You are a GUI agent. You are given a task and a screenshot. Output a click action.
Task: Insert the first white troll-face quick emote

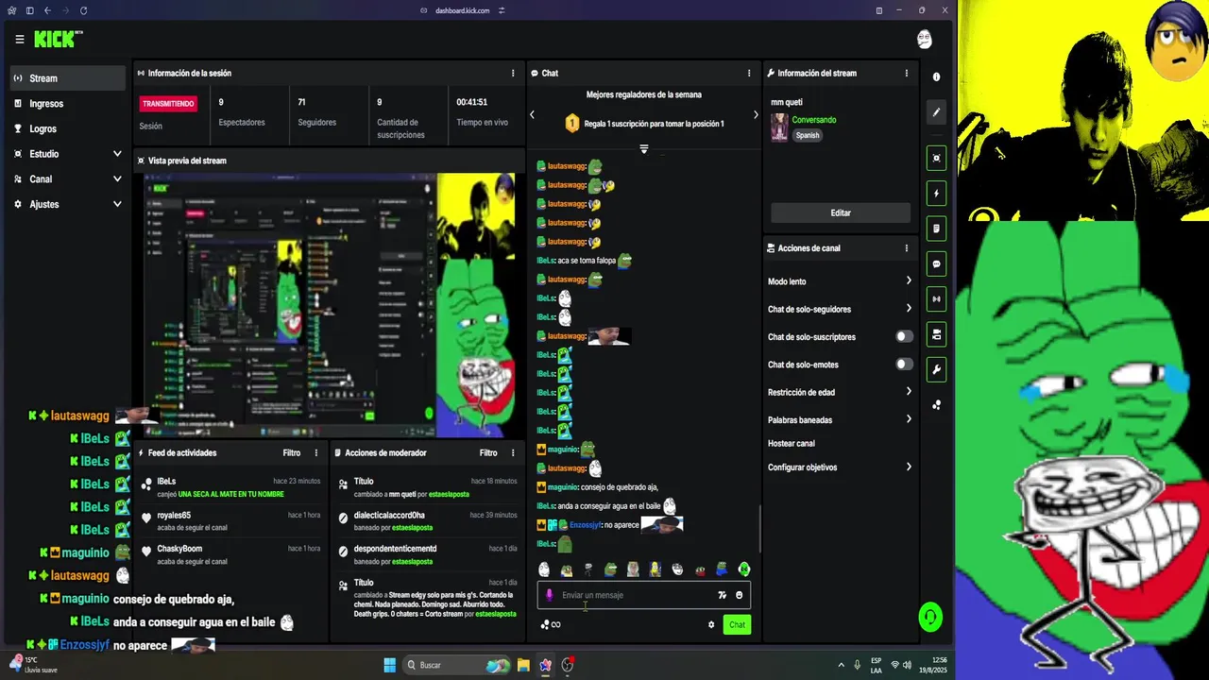pyautogui.click(x=544, y=569)
